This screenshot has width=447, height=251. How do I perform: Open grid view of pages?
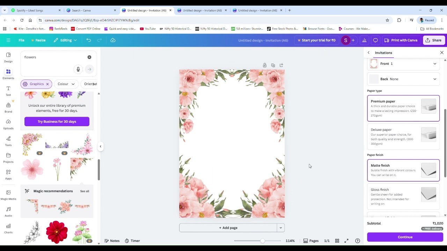pyautogui.click(x=337, y=241)
